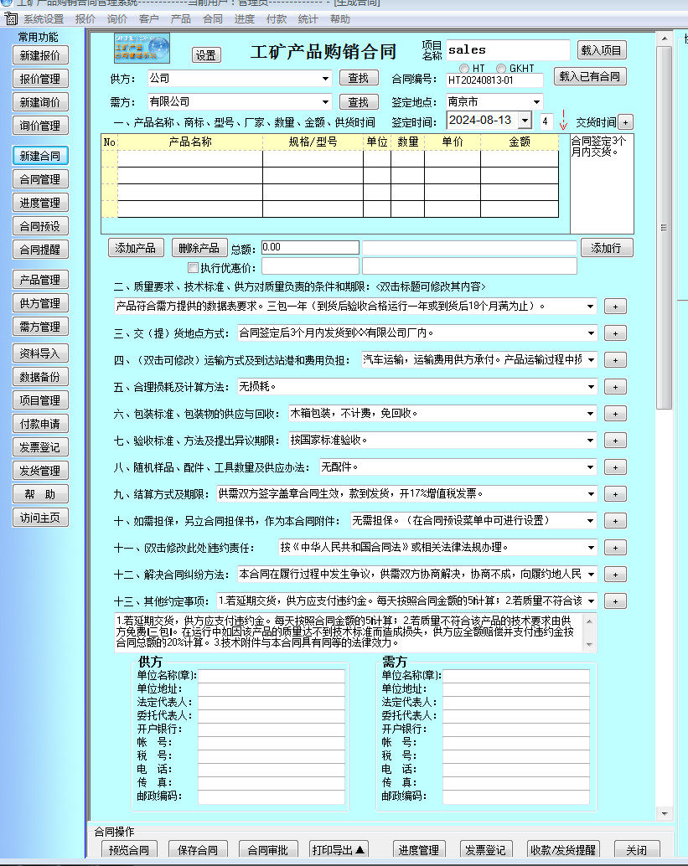Viewport: 688px width, 866px height.
Task: Click the plus button for clause 九 结算方式
Action: pos(615,494)
